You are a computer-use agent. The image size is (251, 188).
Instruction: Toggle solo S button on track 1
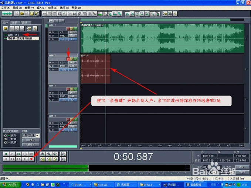coord(72,29)
